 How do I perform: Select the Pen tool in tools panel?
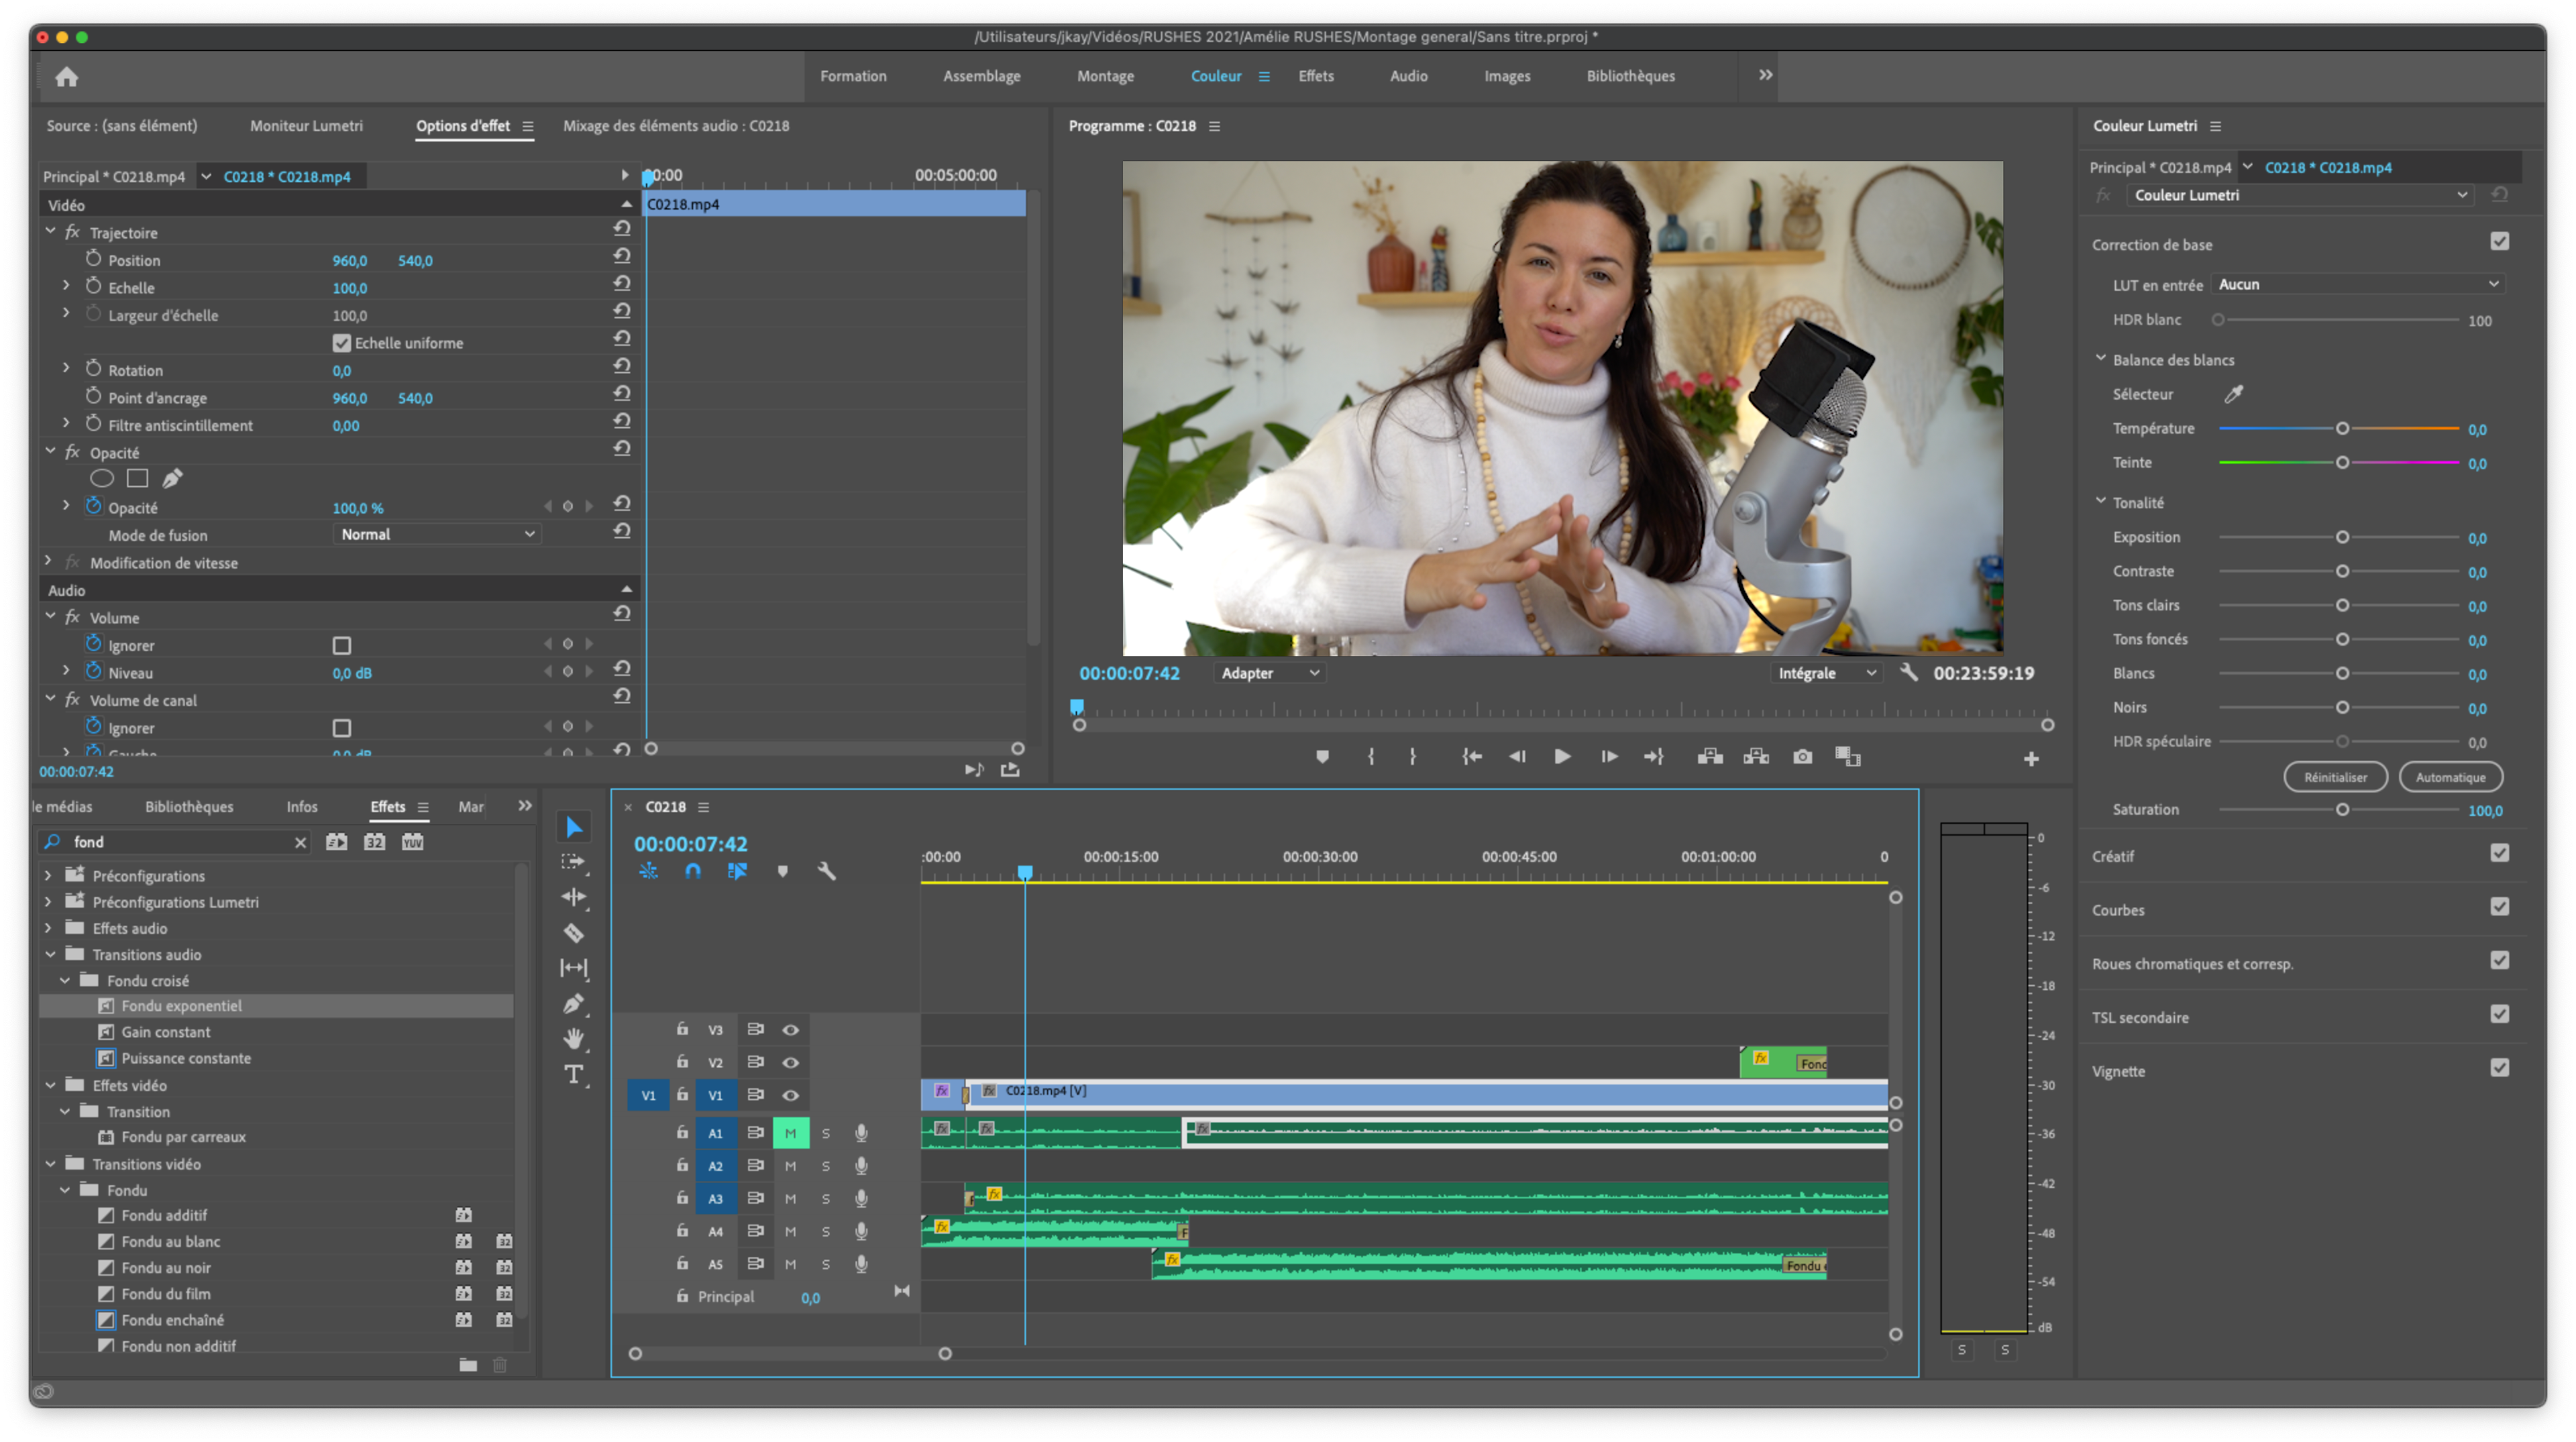(x=573, y=1004)
